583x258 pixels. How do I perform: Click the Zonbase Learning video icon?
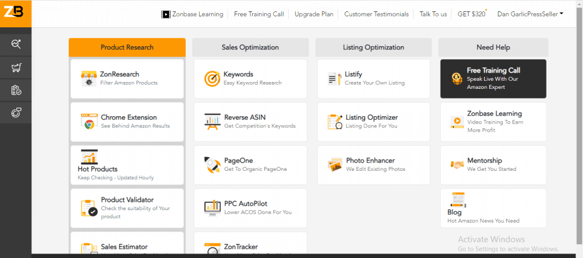(x=457, y=121)
